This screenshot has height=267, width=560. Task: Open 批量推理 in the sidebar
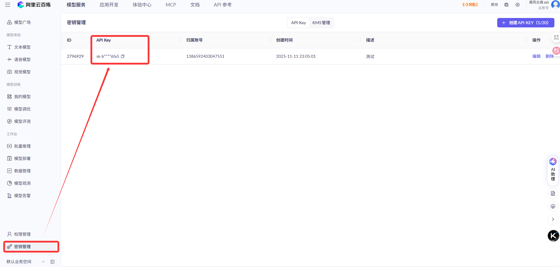pos(22,146)
